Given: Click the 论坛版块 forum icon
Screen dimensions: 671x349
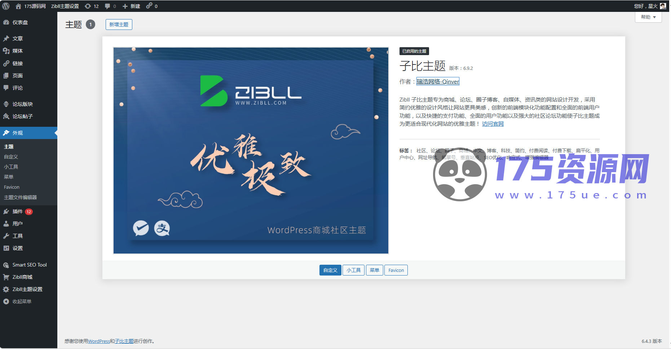Looking at the screenshot, I should pos(6,104).
